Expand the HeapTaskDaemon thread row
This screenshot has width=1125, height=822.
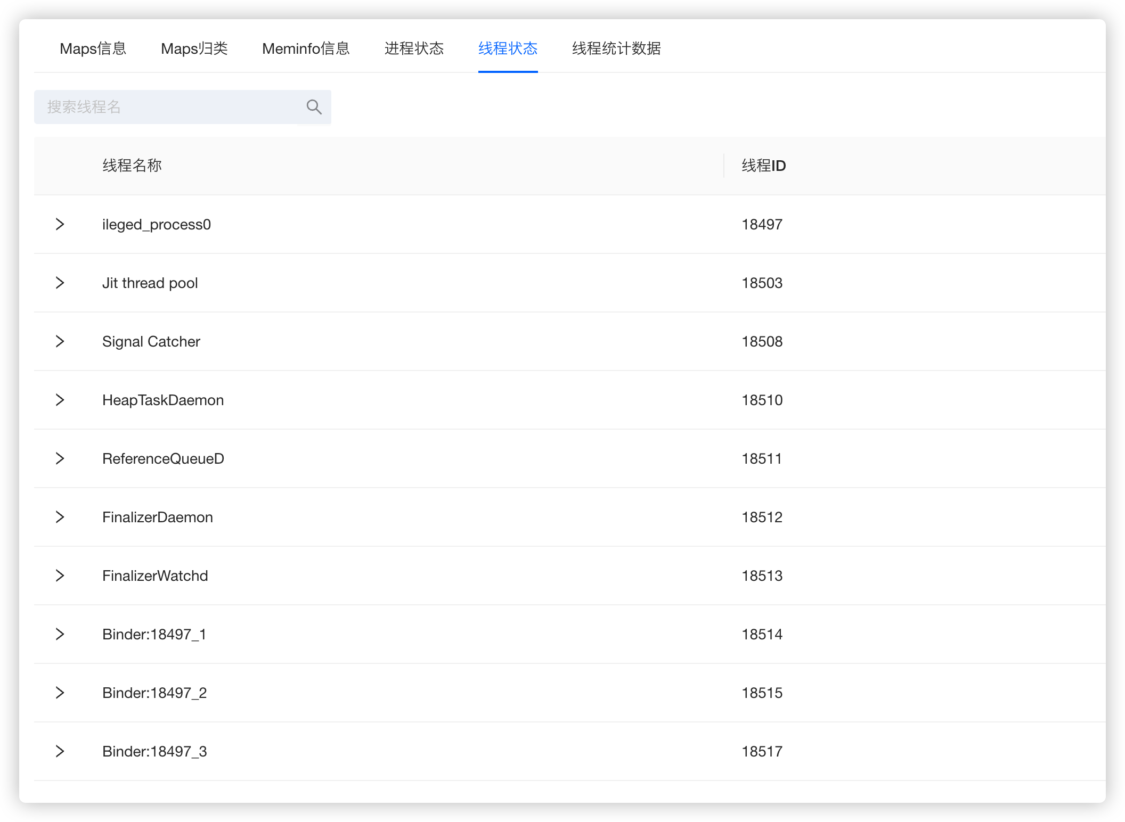pyautogui.click(x=60, y=400)
